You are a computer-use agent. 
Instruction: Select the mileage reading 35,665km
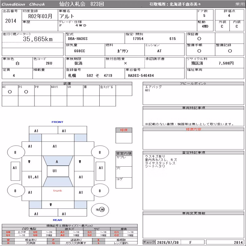(38, 39)
